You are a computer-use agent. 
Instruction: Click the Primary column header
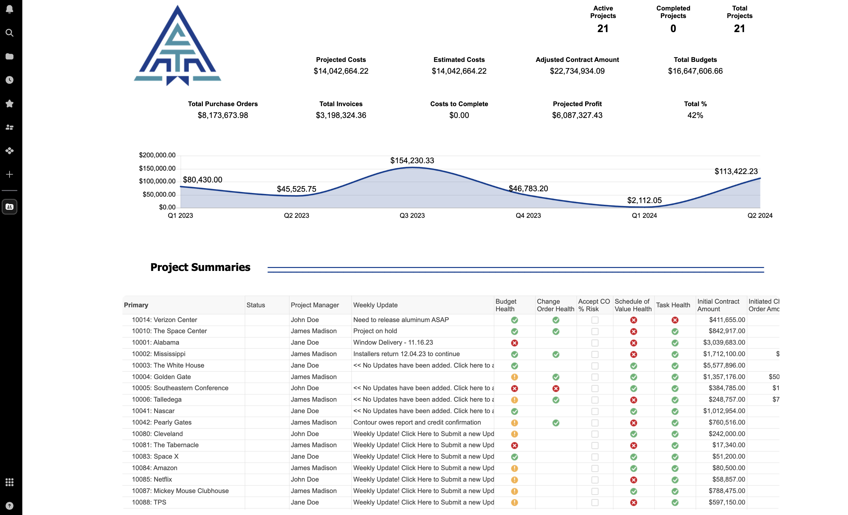[x=184, y=305]
